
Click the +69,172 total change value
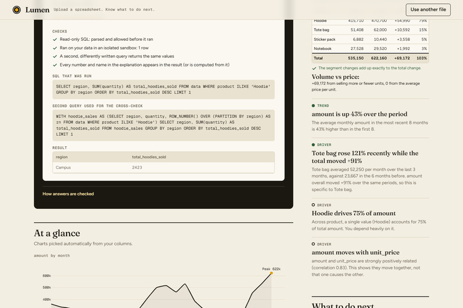tap(402, 58)
